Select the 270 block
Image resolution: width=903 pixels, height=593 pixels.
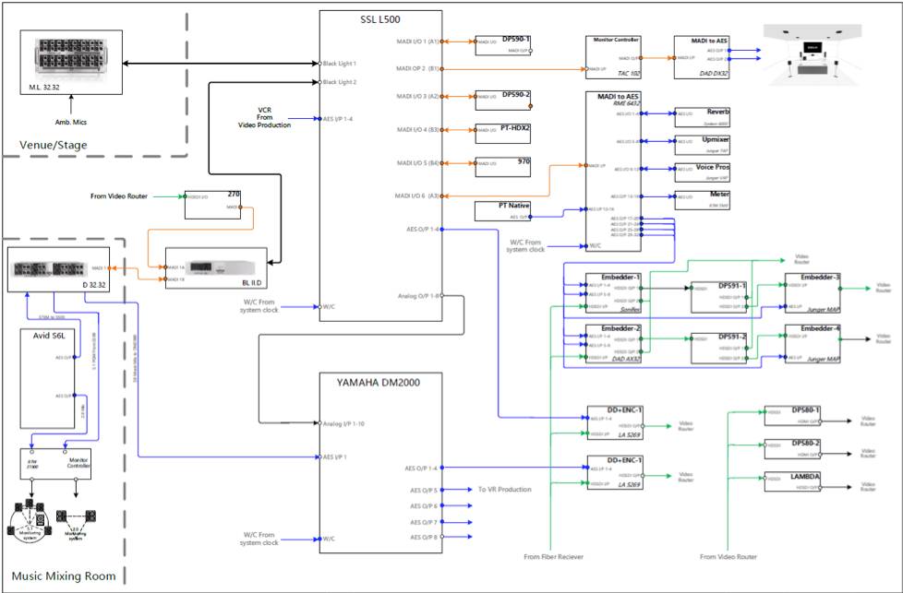[x=212, y=205]
